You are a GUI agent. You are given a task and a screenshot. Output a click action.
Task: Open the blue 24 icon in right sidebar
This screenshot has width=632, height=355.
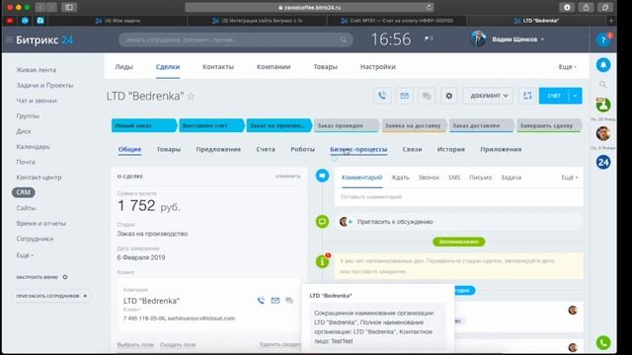[x=603, y=162]
